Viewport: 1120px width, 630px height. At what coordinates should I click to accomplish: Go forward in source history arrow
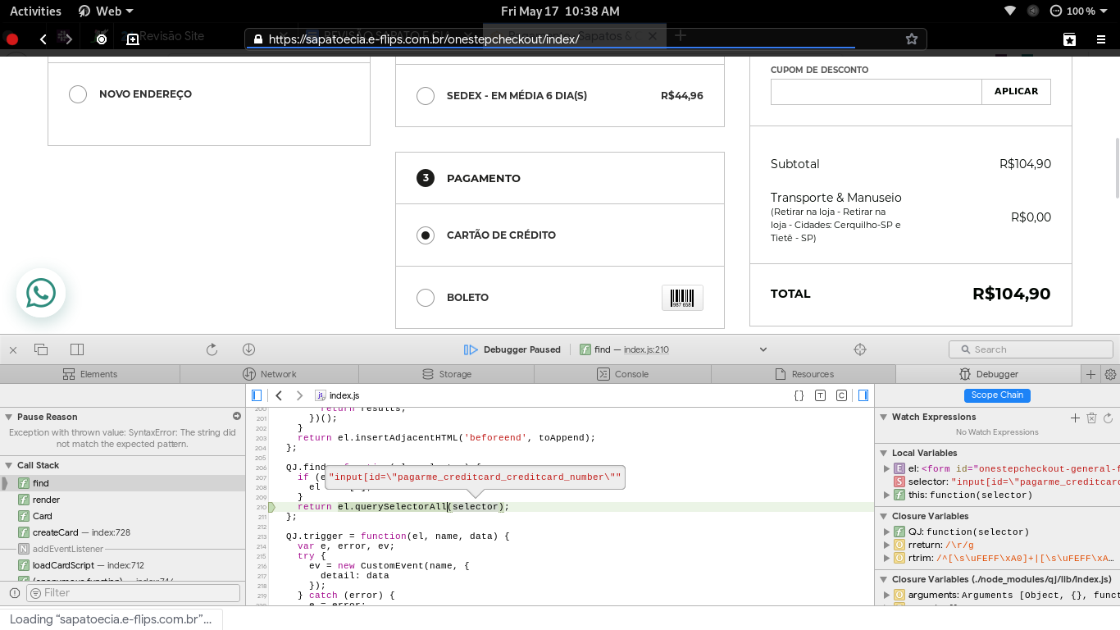click(x=299, y=395)
